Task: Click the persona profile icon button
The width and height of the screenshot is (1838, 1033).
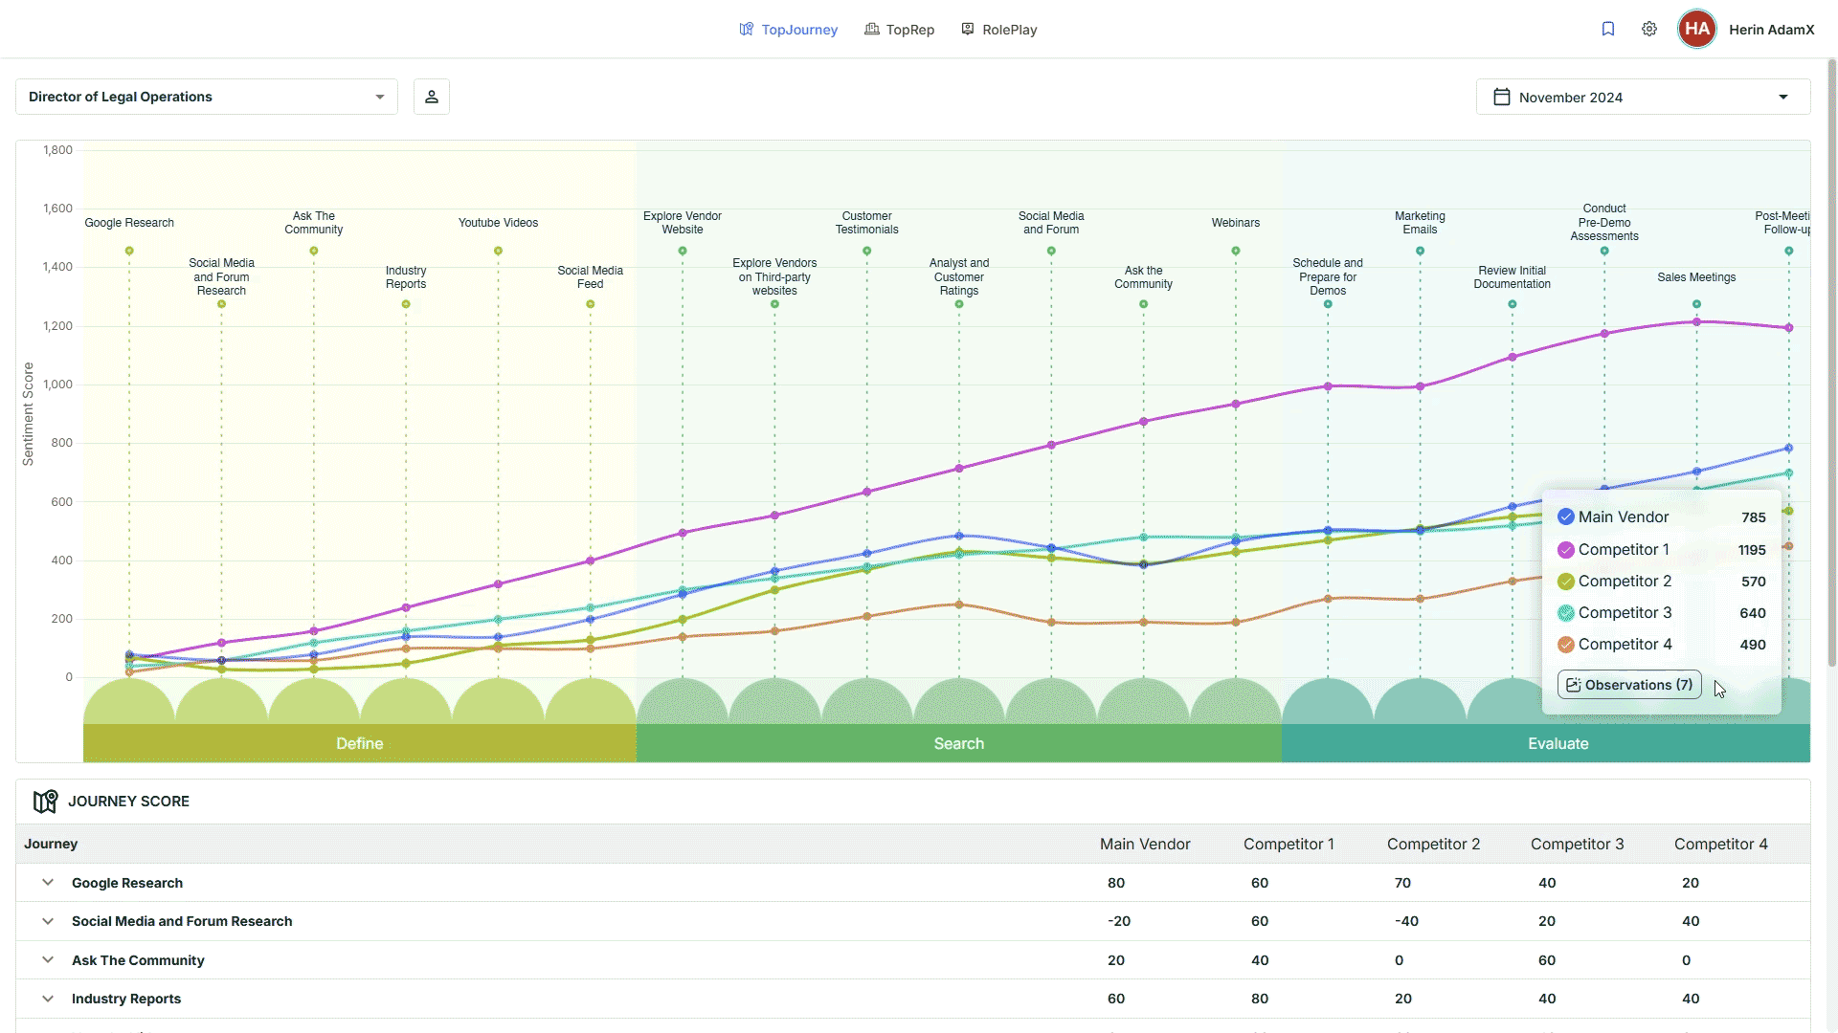Action: pos(432,97)
